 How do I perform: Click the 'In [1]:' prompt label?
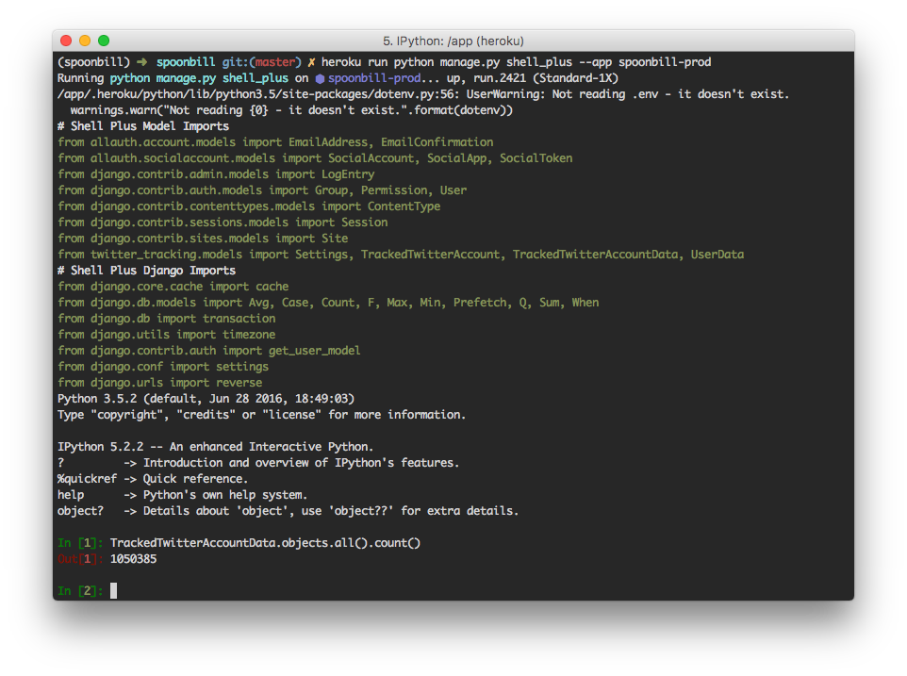click(x=80, y=542)
